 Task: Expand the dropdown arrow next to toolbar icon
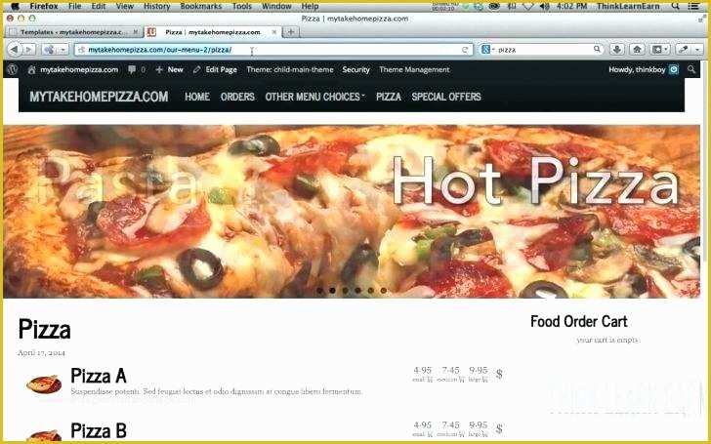click(x=63, y=50)
